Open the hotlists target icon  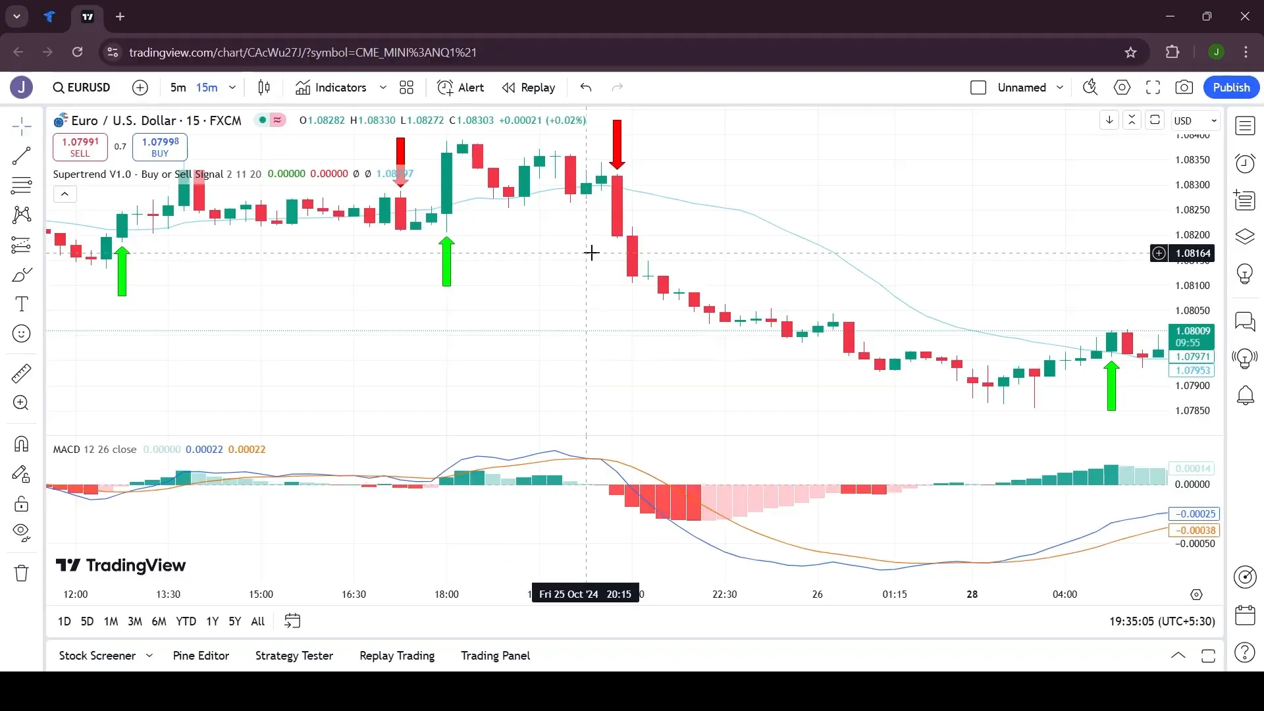tap(1245, 577)
